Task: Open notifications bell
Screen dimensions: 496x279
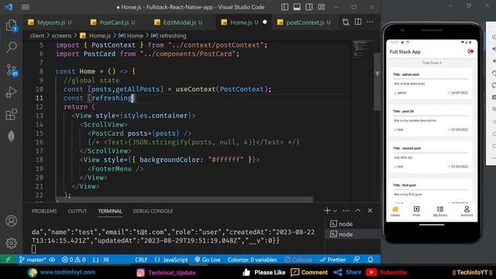Action: tap(370, 260)
